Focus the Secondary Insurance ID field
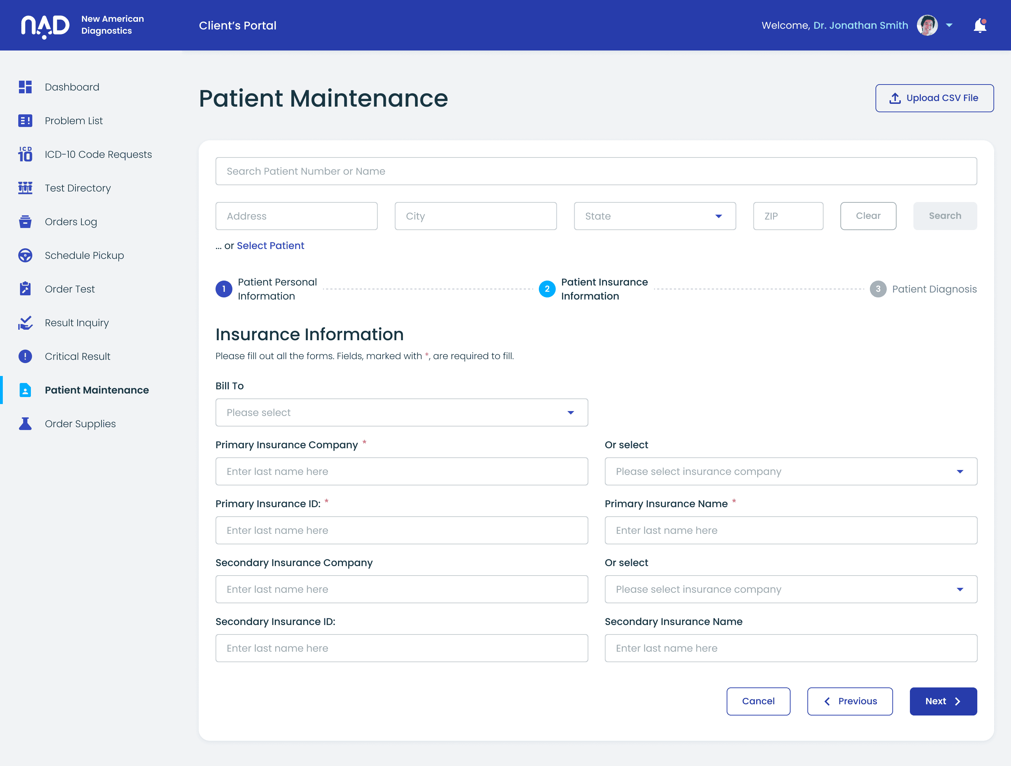 point(402,648)
